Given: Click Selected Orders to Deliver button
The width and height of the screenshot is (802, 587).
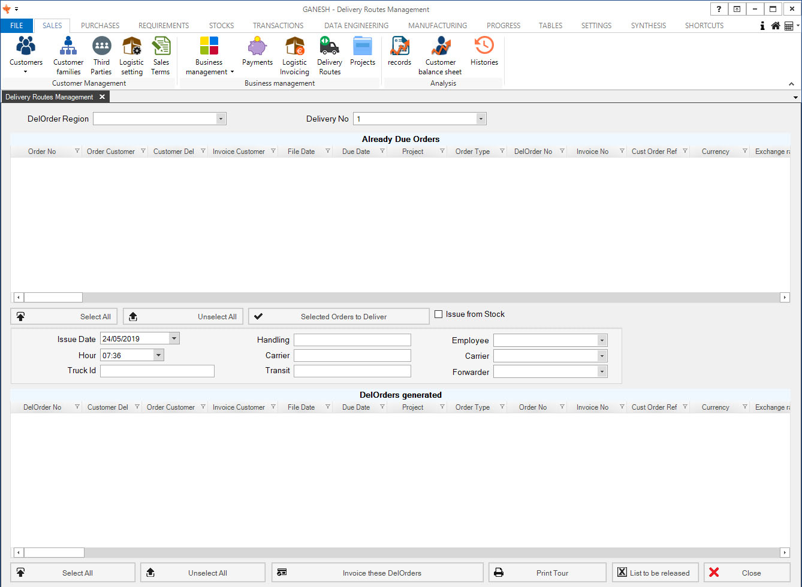Looking at the screenshot, I should [339, 317].
